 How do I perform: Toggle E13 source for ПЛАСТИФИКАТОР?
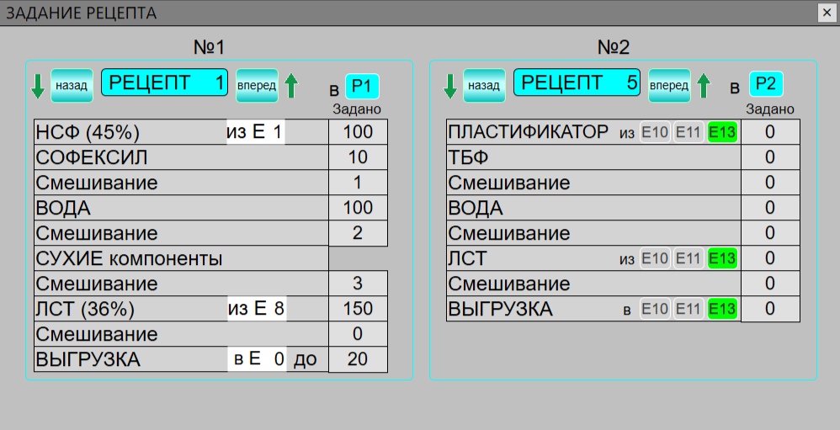tap(722, 132)
